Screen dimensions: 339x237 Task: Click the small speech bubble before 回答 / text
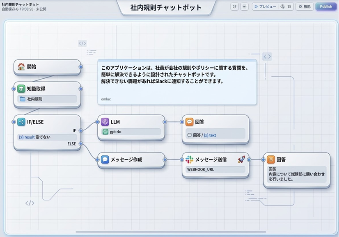click(x=189, y=135)
